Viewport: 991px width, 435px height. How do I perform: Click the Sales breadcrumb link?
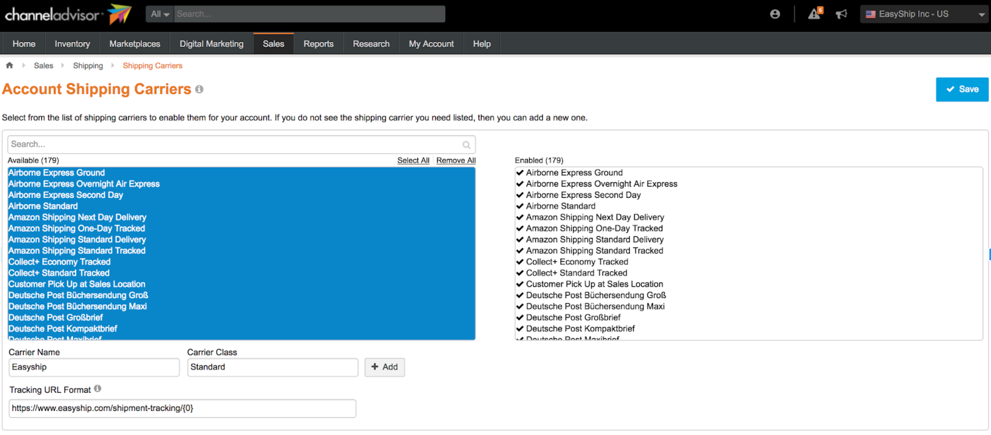pyautogui.click(x=43, y=66)
